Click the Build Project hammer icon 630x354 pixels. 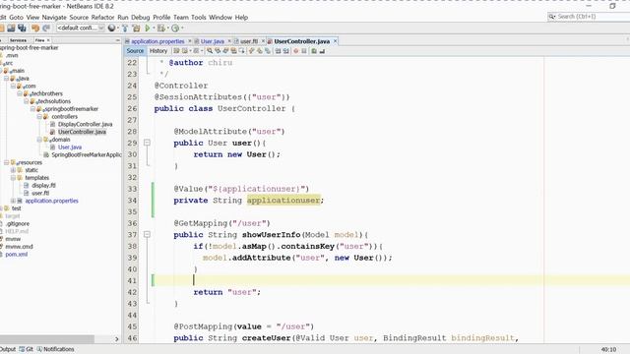tap(125, 28)
